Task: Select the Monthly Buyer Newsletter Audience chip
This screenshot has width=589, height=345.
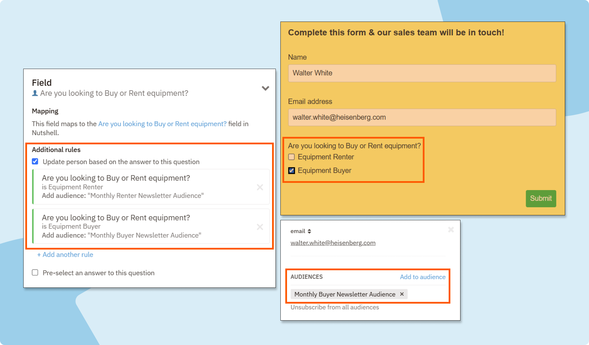Action: (x=345, y=294)
